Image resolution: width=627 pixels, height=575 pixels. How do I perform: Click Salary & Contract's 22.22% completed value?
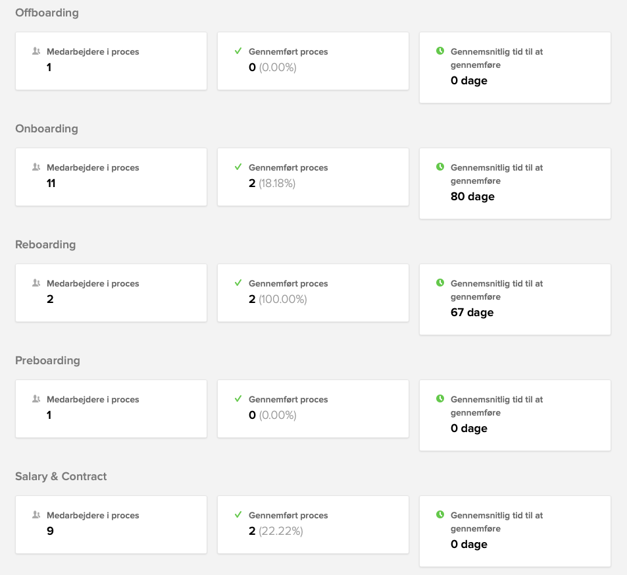pyautogui.click(x=280, y=531)
